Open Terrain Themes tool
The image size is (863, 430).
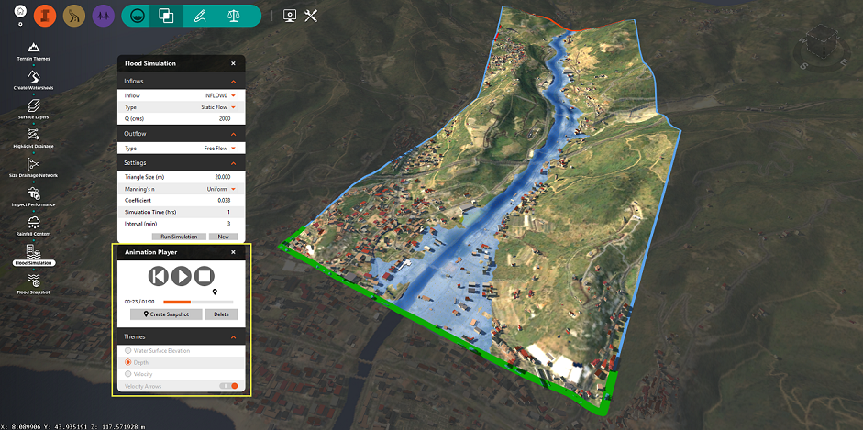tap(34, 50)
